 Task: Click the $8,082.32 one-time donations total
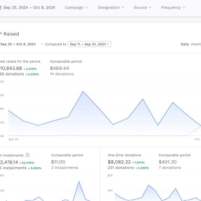(119, 162)
